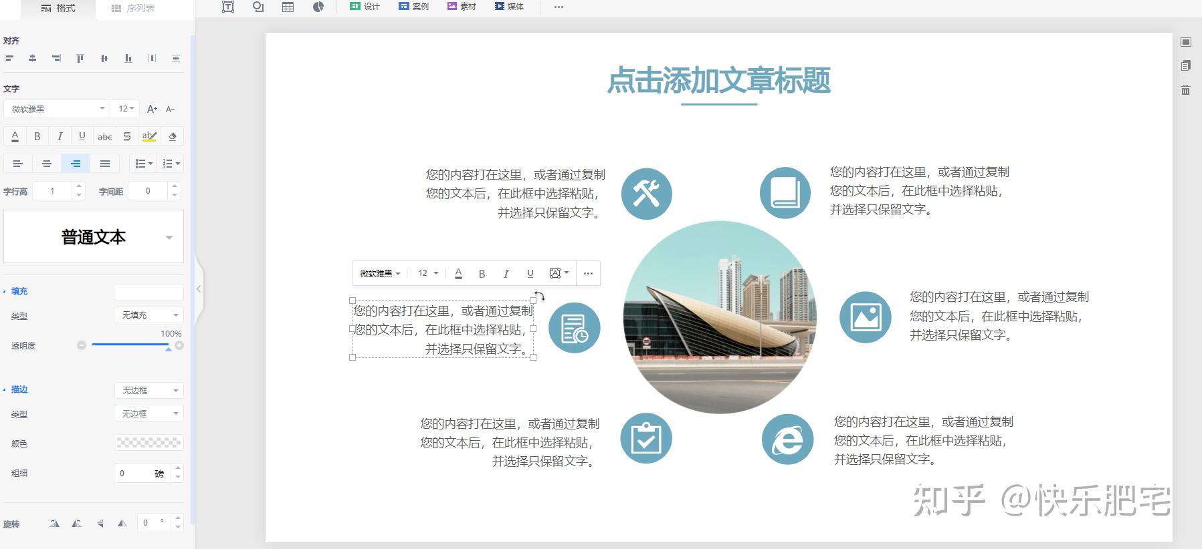Click the 字间距 letter spacing input

click(x=148, y=191)
